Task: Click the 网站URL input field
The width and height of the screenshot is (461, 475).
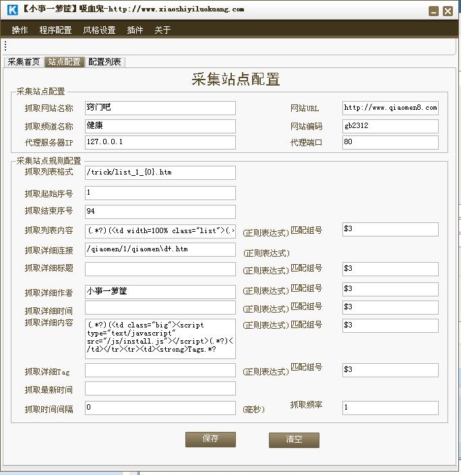Action: pyautogui.click(x=390, y=108)
